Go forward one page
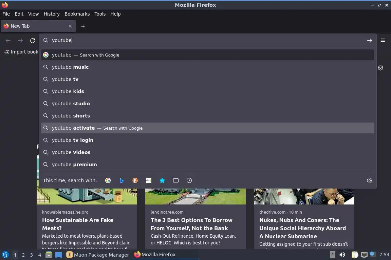 (20, 41)
